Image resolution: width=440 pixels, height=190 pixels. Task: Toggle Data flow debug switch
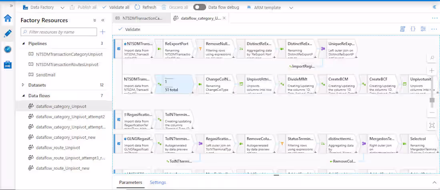(200, 7)
